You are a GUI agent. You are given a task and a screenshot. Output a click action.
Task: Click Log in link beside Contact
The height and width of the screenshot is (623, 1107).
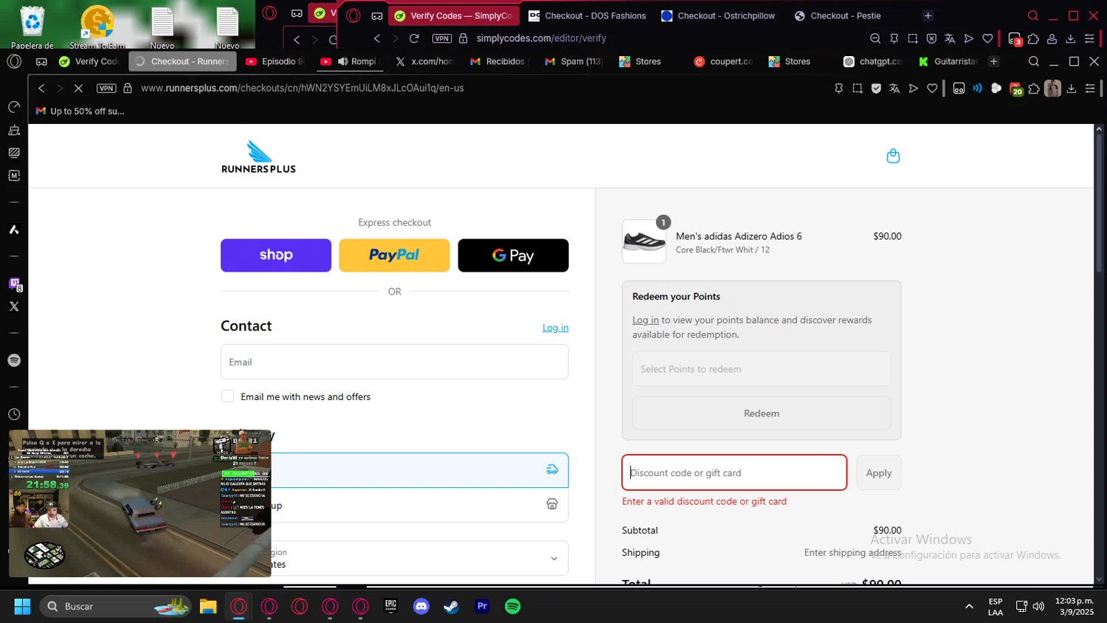pyautogui.click(x=555, y=328)
